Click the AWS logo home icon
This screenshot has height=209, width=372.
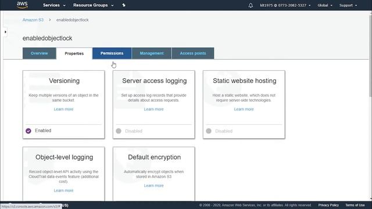point(22,5)
